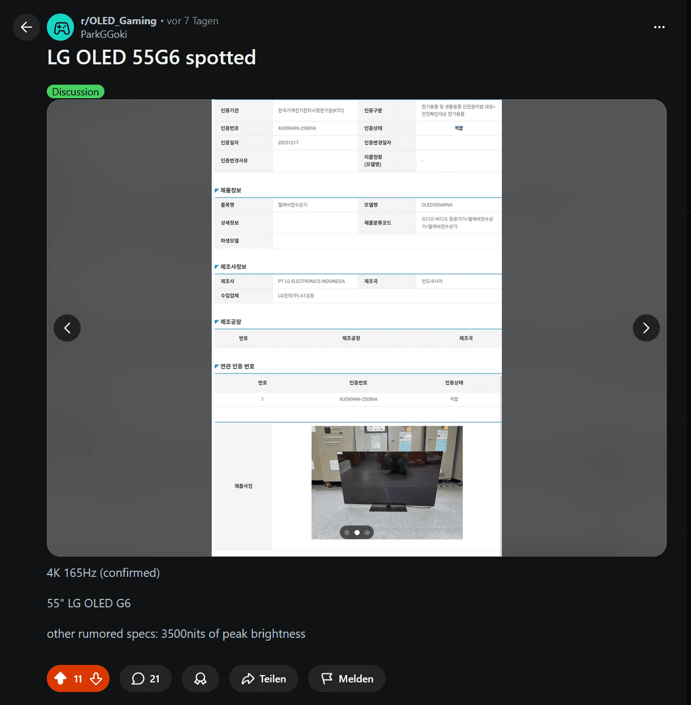Click the Melden flag icon
Viewport: 691px width, 705px height.
(327, 678)
